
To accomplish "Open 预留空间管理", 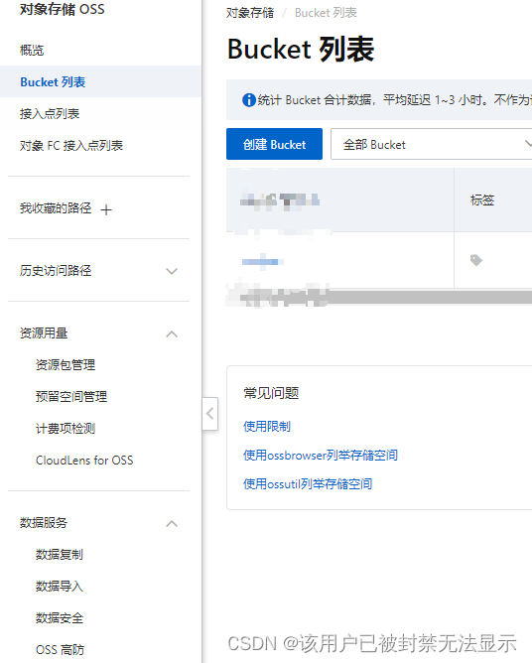I will (71, 396).
